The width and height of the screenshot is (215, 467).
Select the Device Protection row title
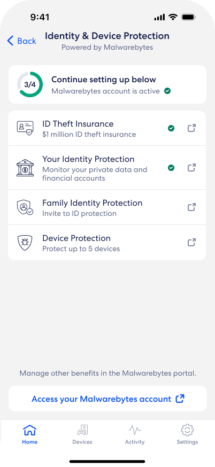click(x=76, y=238)
